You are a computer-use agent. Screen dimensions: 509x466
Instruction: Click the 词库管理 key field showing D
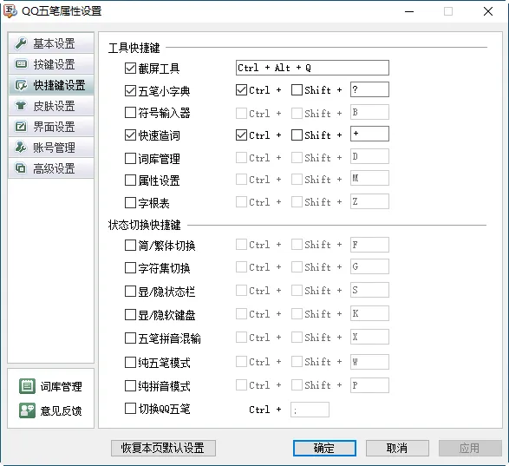[x=369, y=156]
